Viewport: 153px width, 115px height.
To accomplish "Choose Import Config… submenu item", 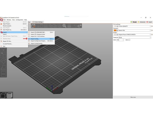I will pos(41,39).
